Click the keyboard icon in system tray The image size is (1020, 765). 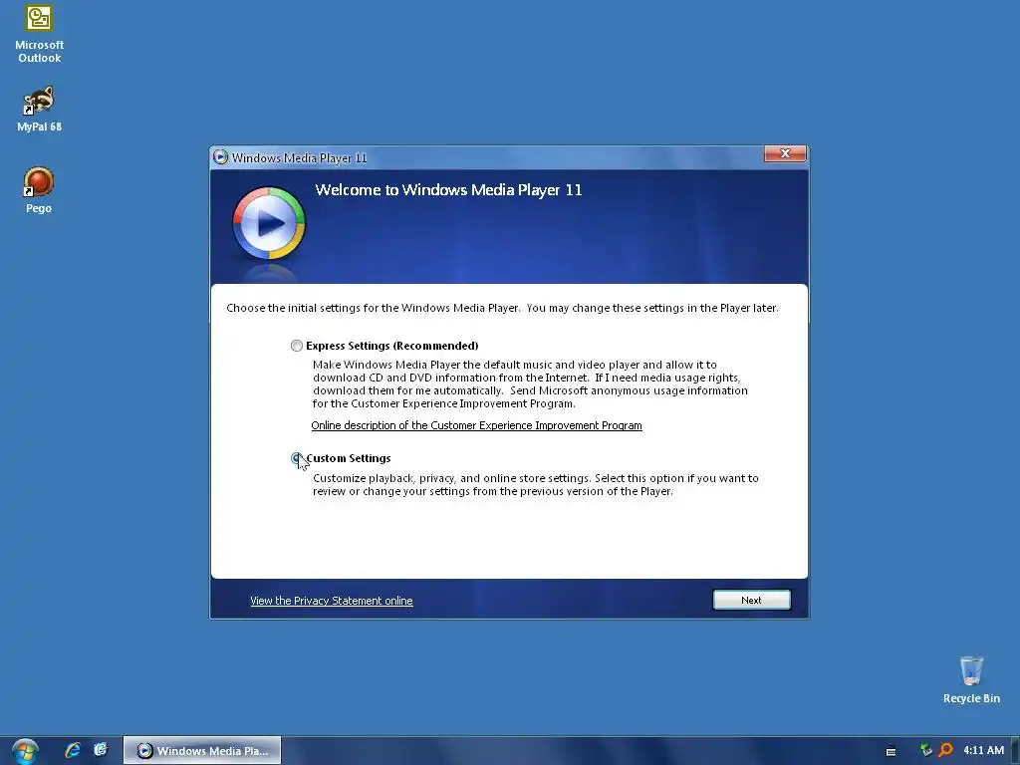892,751
